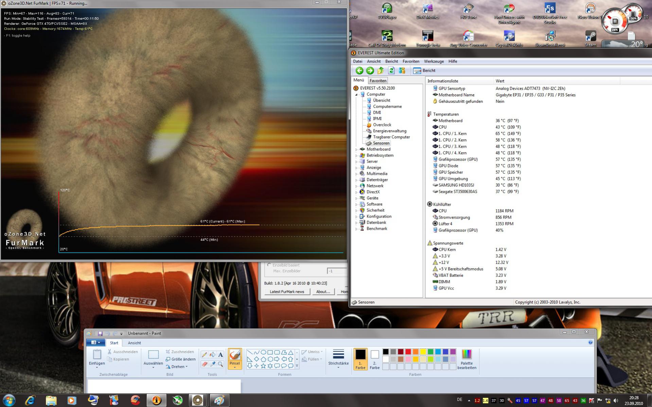The width and height of the screenshot is (652, 407).
Task: Switch to the Ansicht tab in Paint
Action: click(x=134, y=343)
